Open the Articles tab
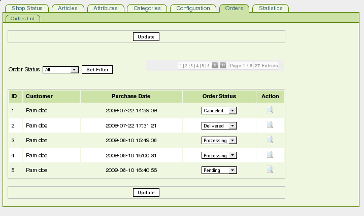The image size is (364, 216). coord(68,8)
